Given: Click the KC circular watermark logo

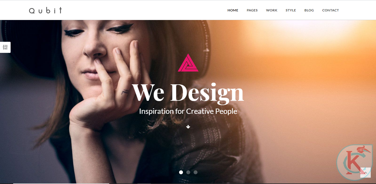Looking at the screenshot, I should point(354,161).
